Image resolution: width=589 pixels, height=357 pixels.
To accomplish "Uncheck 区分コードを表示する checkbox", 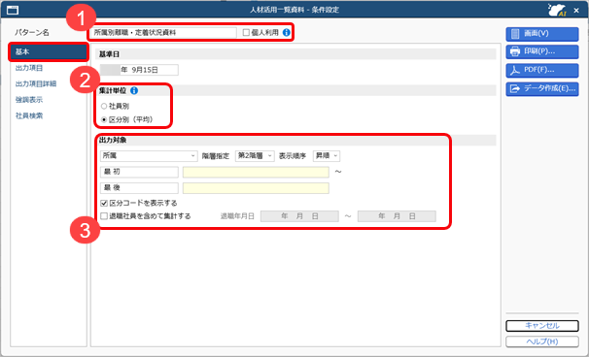I will pyautogui.click(x=104, y=204).
